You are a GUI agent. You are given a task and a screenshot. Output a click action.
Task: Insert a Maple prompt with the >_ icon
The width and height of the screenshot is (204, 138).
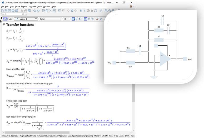click(51, 11)
